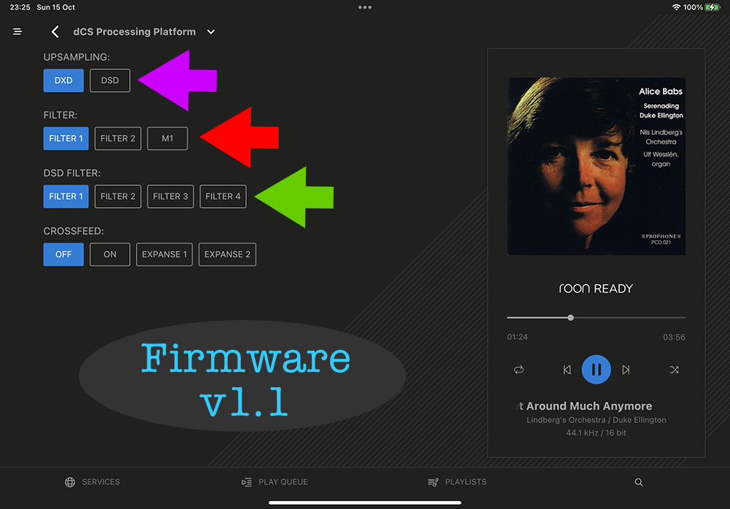The width and height of the screenshot is (730, 509).
Task: Turn crossfeed OFF
Action: [64, 254]
